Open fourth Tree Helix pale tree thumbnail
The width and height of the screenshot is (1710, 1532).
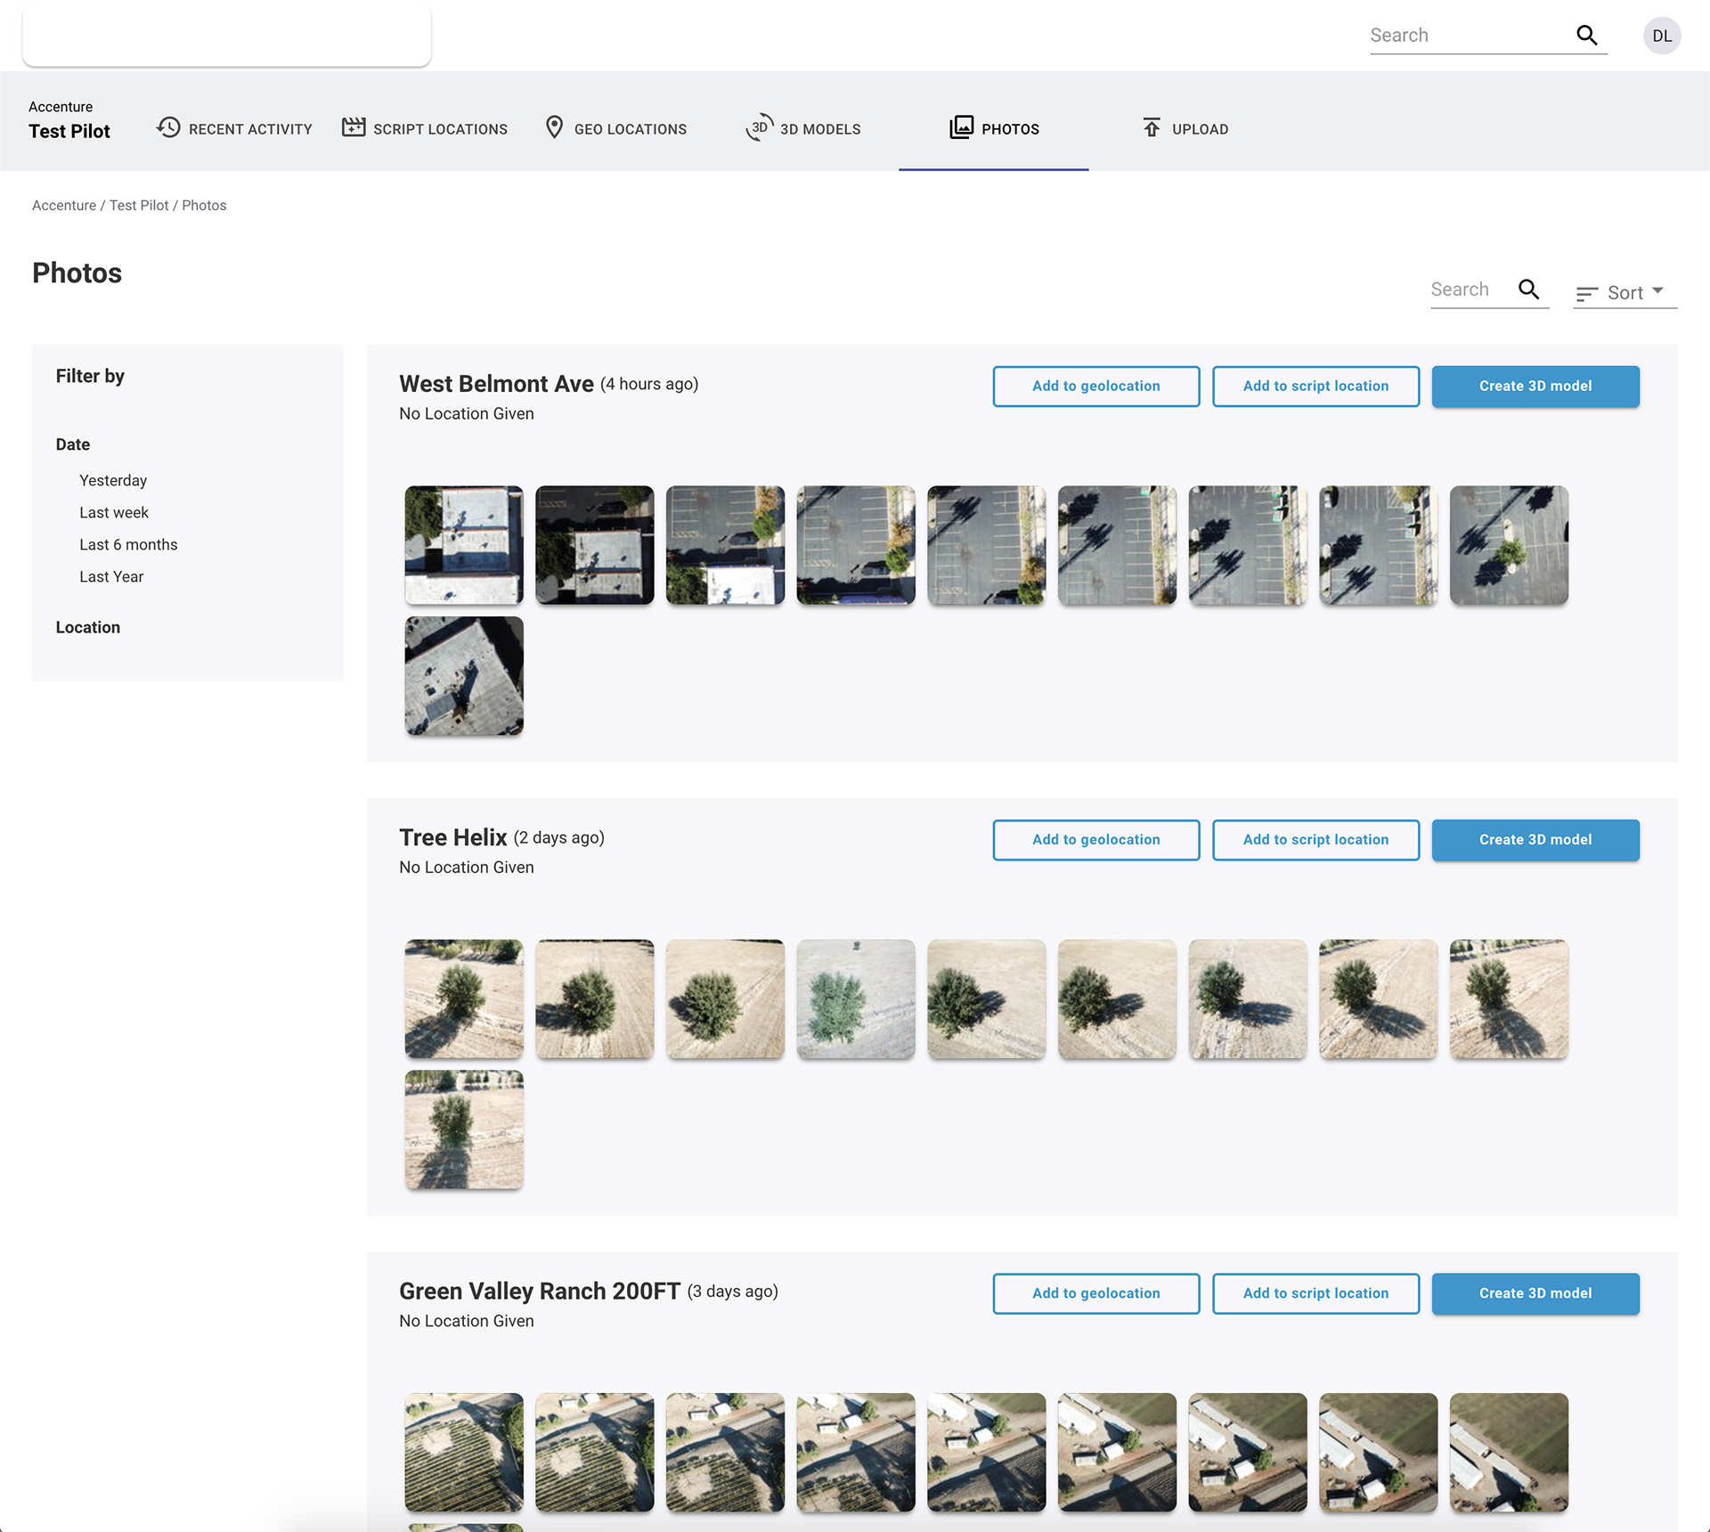pos(856,998)
